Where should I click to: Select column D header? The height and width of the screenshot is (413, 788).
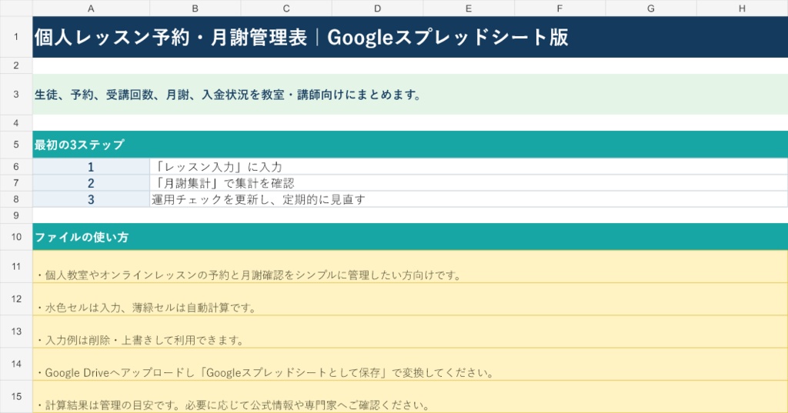click(x=377, y=8)
